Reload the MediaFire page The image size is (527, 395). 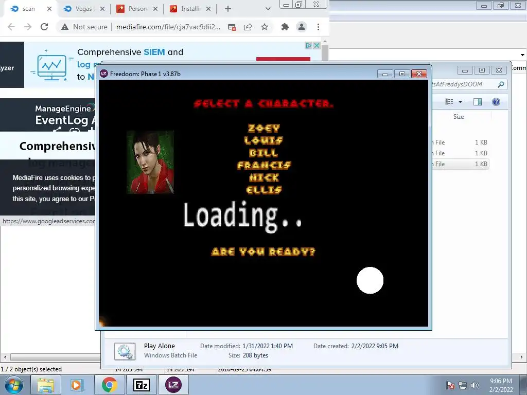pyautogui.click(x=44, y=27)
